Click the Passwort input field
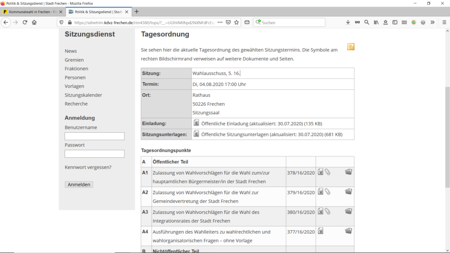This screenshot has height=253, width=450. pos(94,154)
